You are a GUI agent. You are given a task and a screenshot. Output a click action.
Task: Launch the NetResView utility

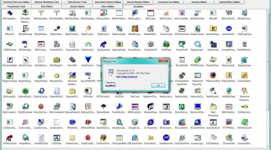pyautogui.click(x=229, y=91)
